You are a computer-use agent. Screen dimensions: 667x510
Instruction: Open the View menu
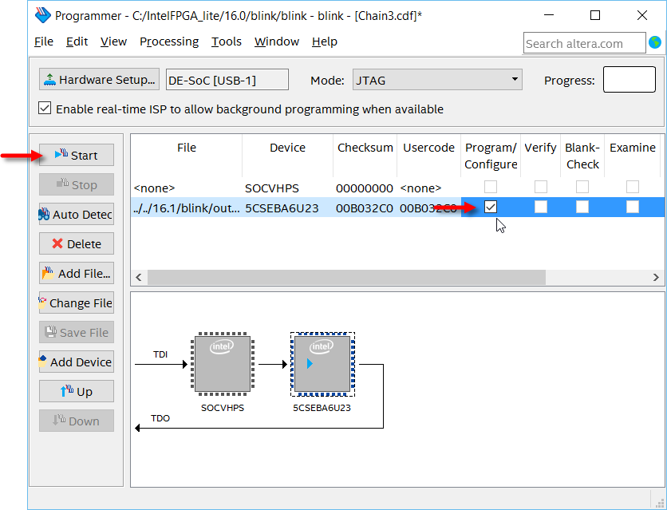point(113,42)
